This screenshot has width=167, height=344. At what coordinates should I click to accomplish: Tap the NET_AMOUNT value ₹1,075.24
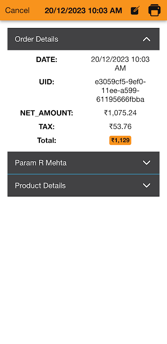coord(120,113)
